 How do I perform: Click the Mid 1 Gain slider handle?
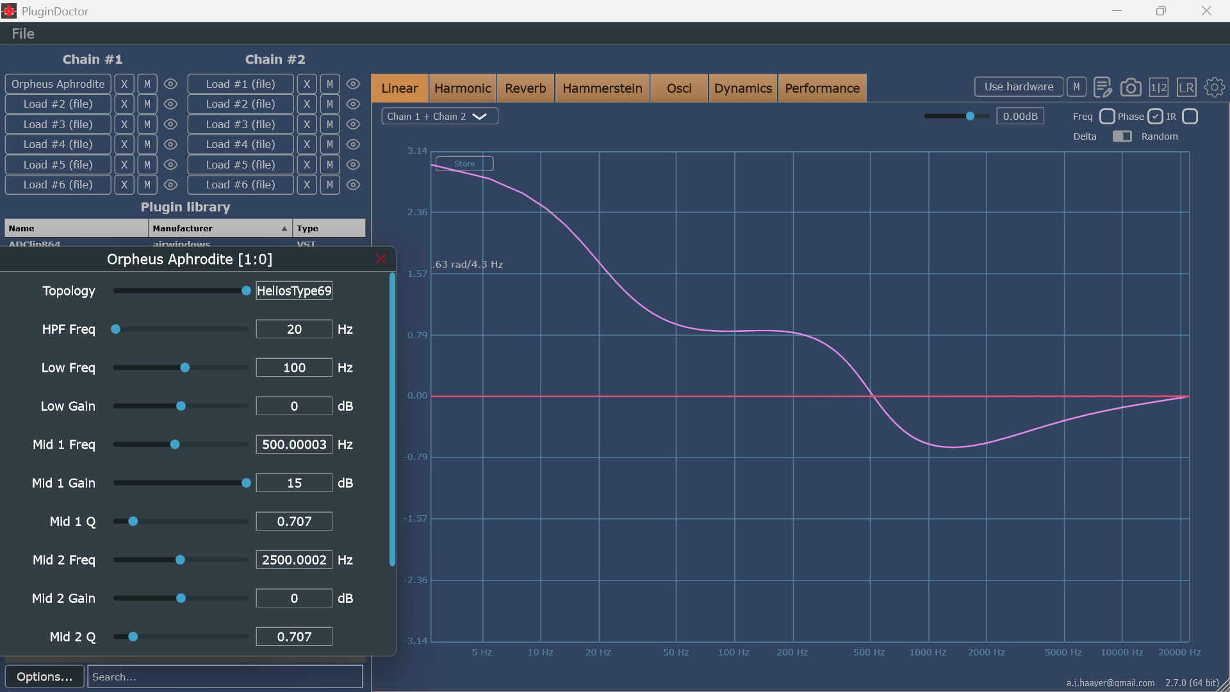(246, 483)
